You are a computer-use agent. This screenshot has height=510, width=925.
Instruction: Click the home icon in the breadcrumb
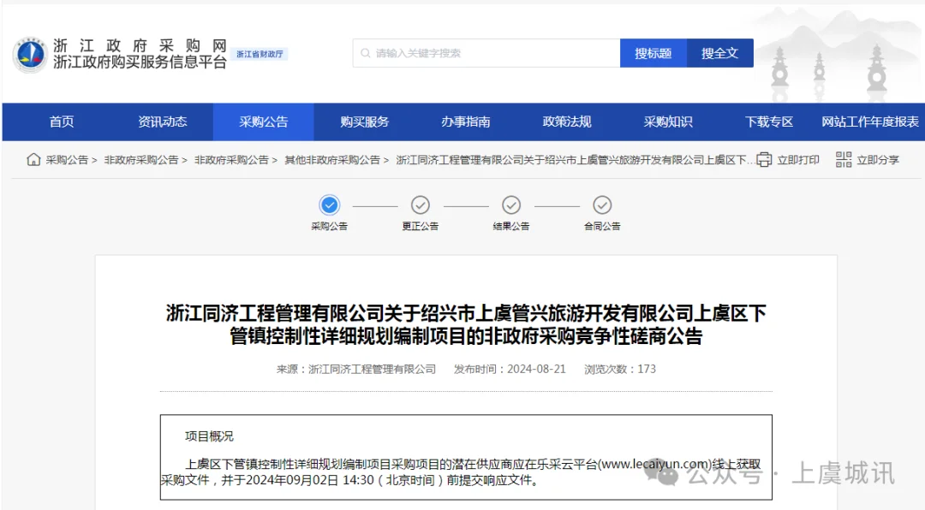point(33,159)
